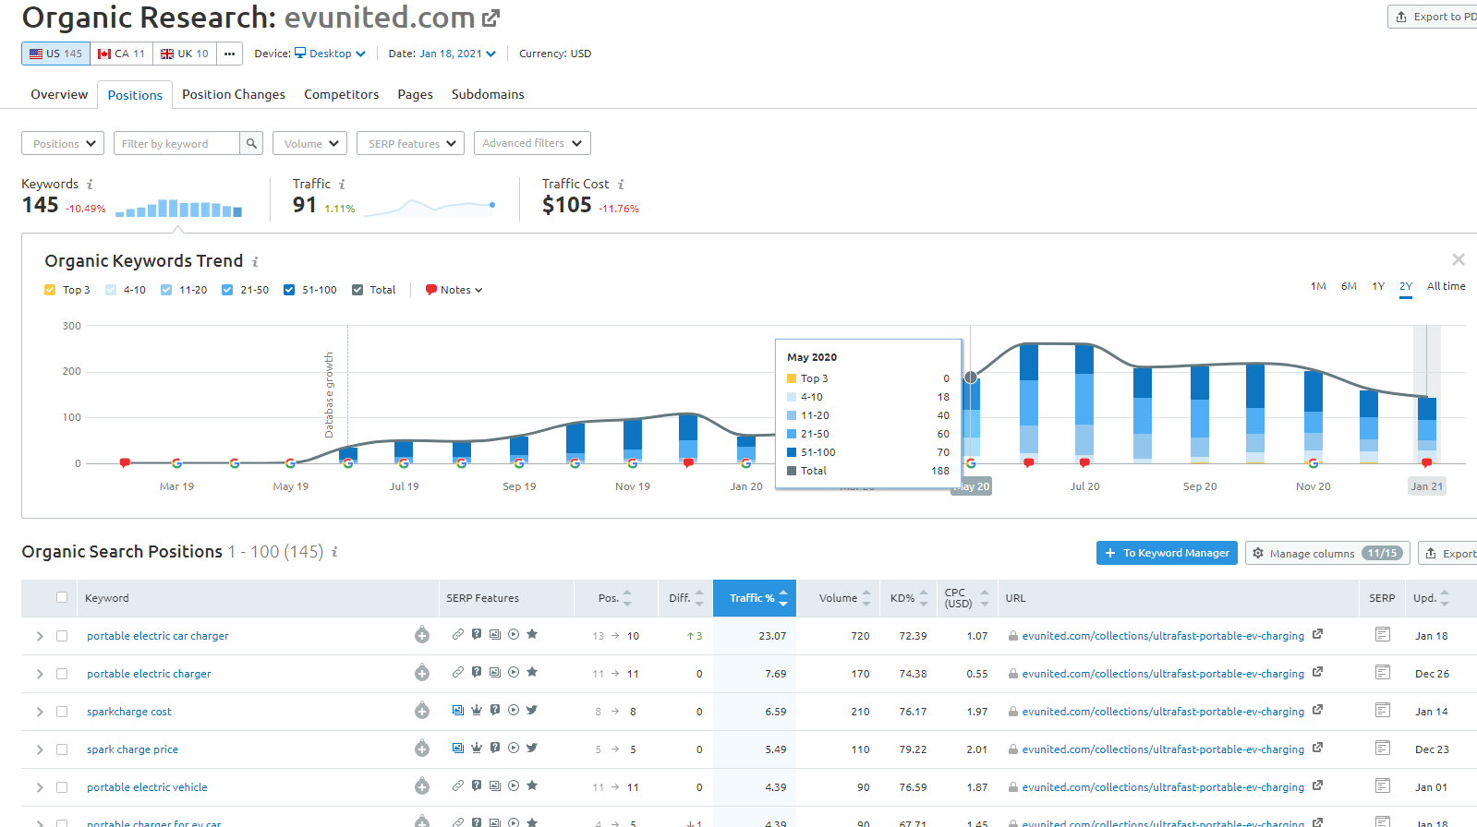Click star reviews icon for portable electric car charger
Screen dimensions: 1477x827
[532, 634]
